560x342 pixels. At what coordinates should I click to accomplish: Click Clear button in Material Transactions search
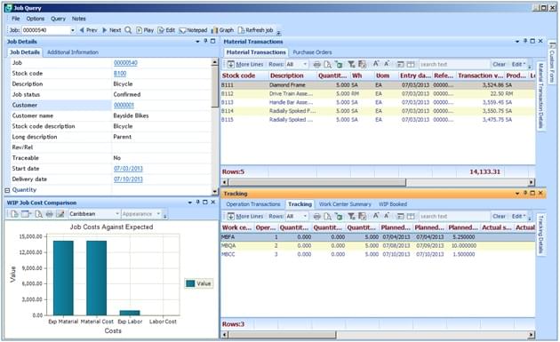pyautogui.click(x=499, y=65)
